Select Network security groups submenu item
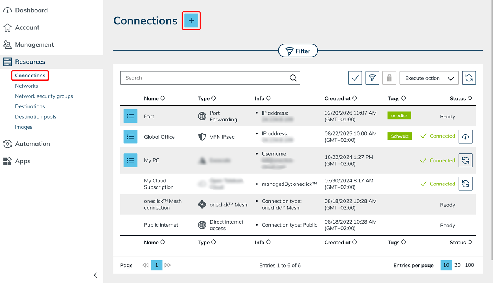Screen dimensions: 493x283 pyautogui.click(x=44, y=96)
